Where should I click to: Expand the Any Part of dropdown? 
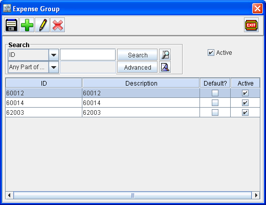pos(54,67)
